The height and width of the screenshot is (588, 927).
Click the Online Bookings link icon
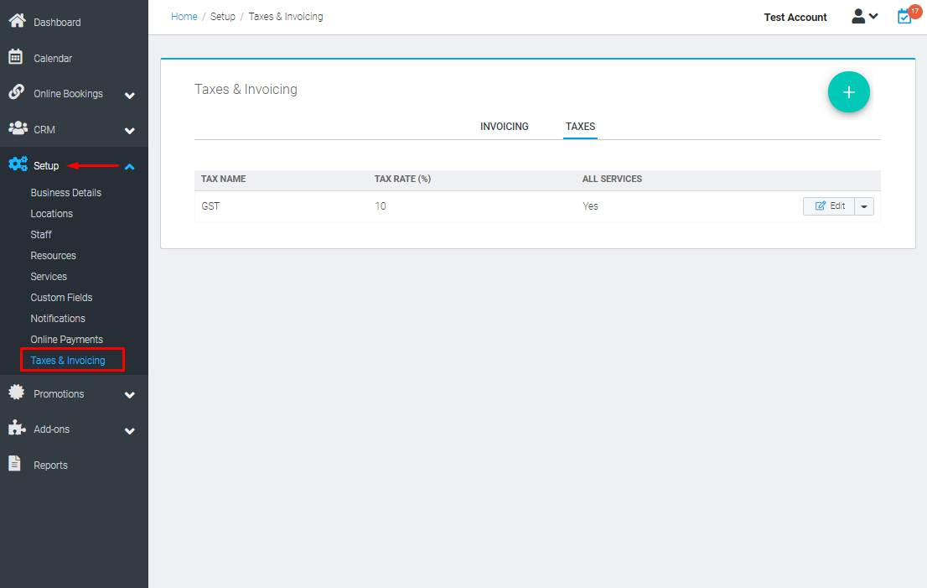(x=16, y=93)
